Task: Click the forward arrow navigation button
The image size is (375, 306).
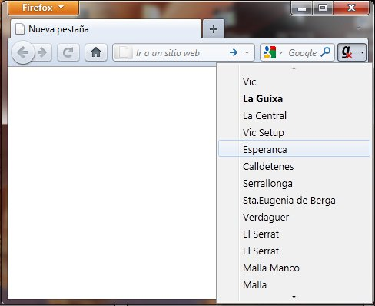Action: coord(43,52)
